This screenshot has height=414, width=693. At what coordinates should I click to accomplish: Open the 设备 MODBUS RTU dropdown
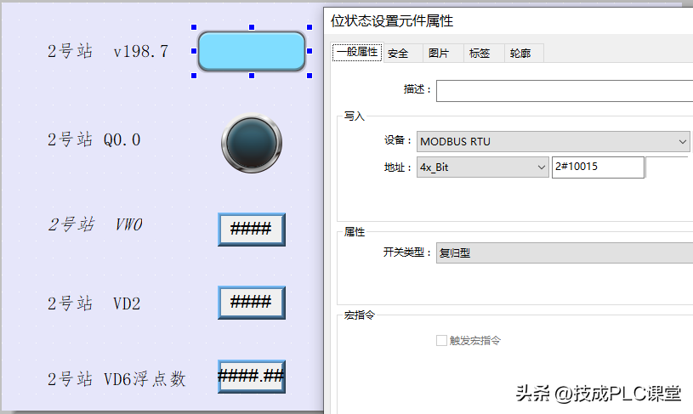point(553,141)
